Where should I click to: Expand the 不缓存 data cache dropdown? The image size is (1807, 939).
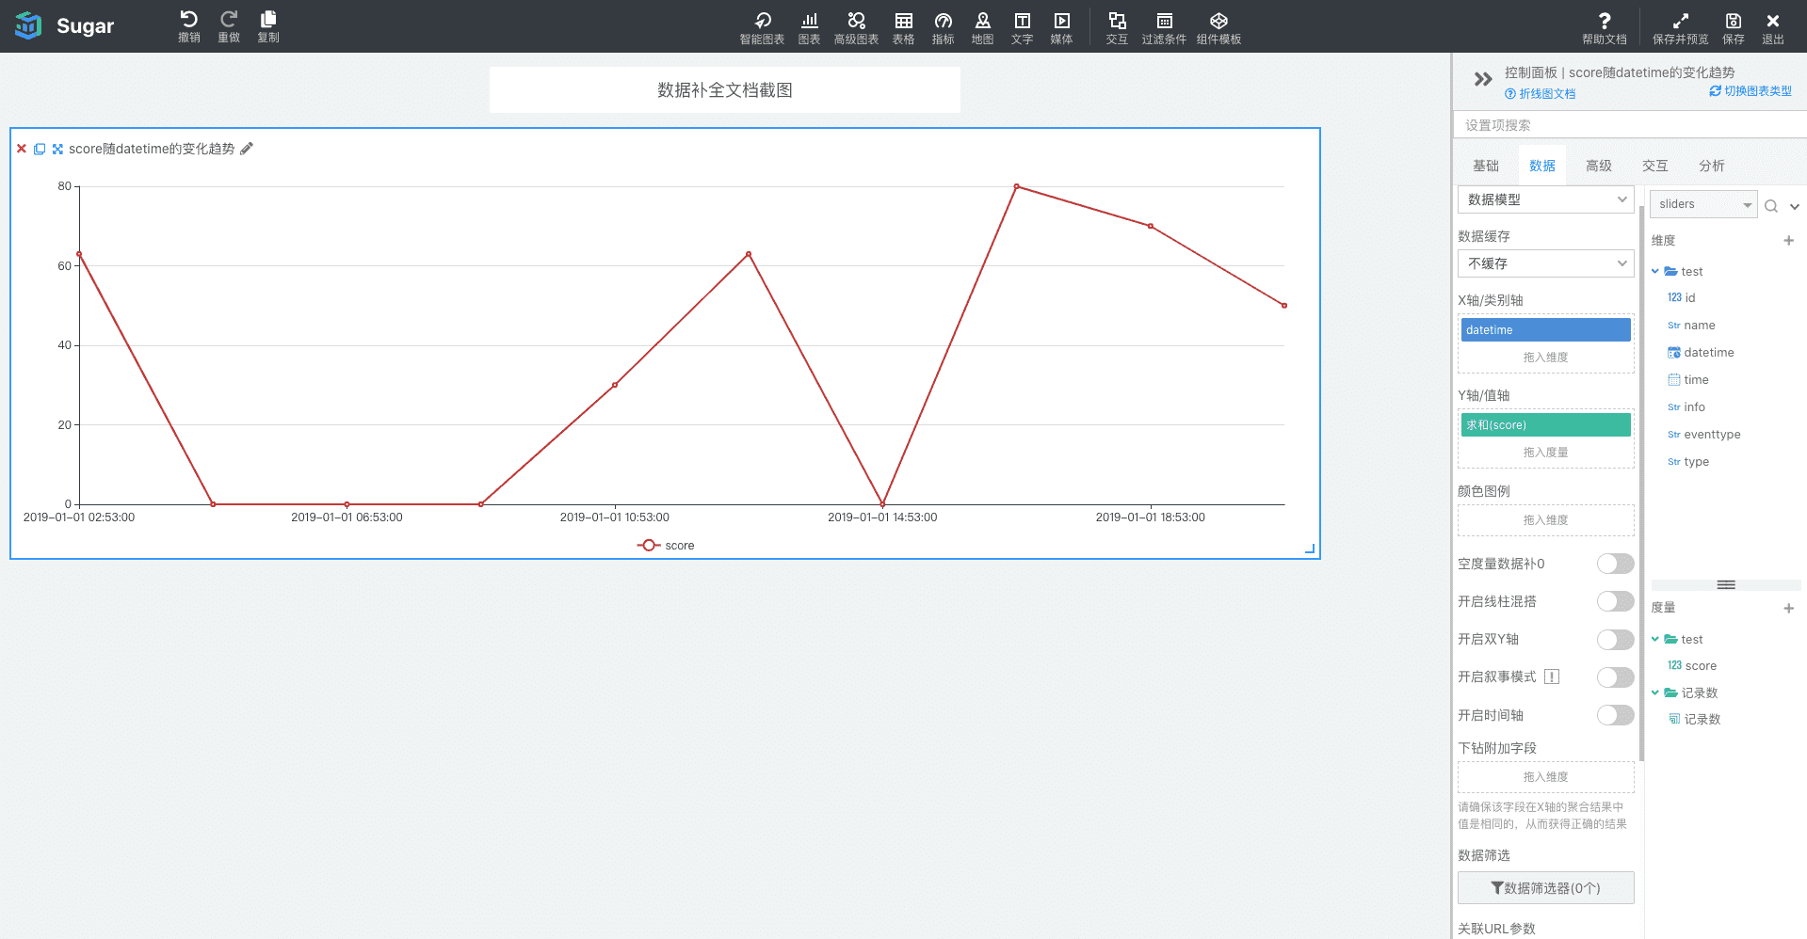click(1545, 263)
